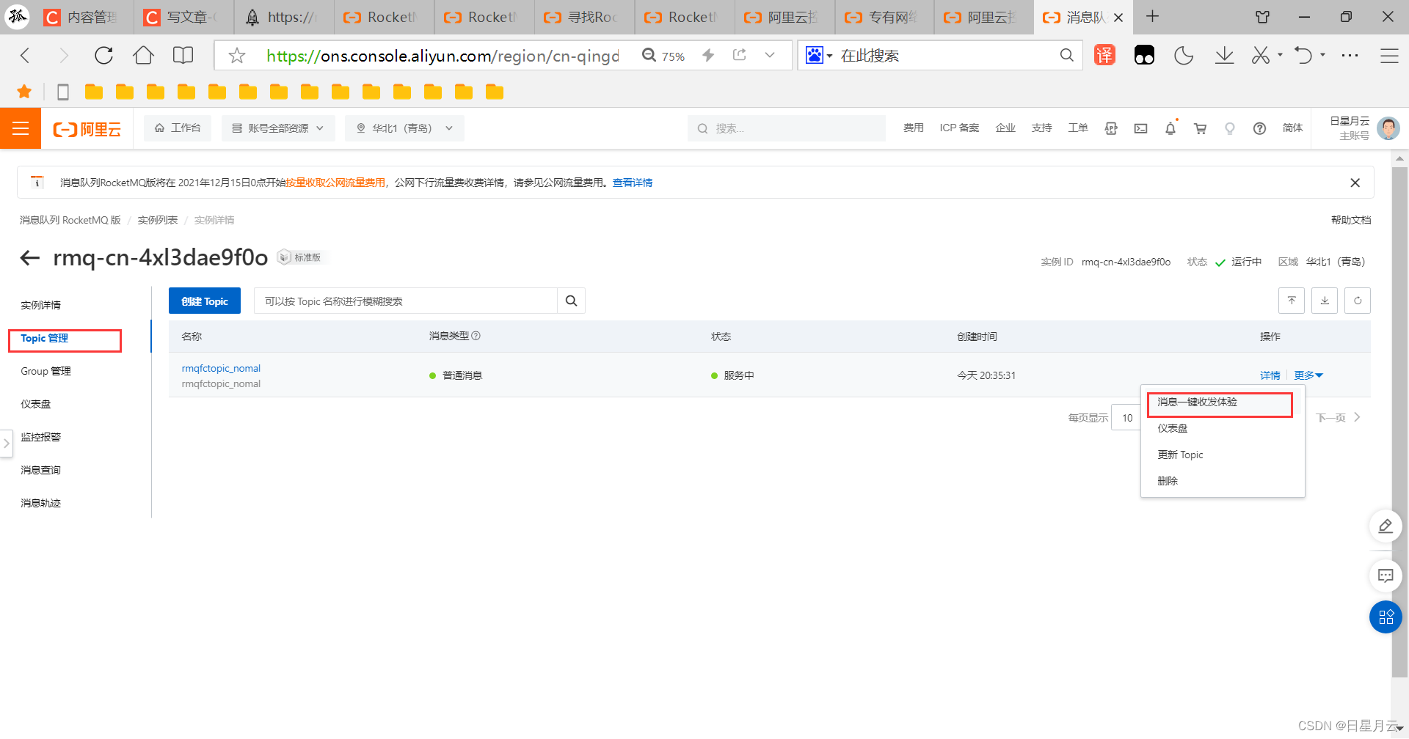The width and height of the screenshot is (1409, 739).
Task: Go to browser home page
Action: click(143, 56)
